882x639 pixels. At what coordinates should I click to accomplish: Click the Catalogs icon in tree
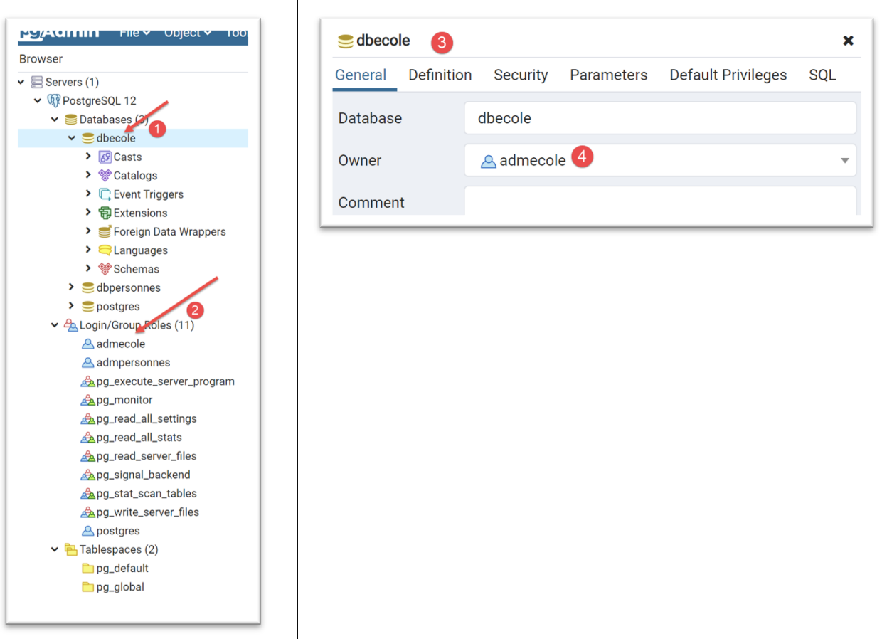(x=105, y=176)
